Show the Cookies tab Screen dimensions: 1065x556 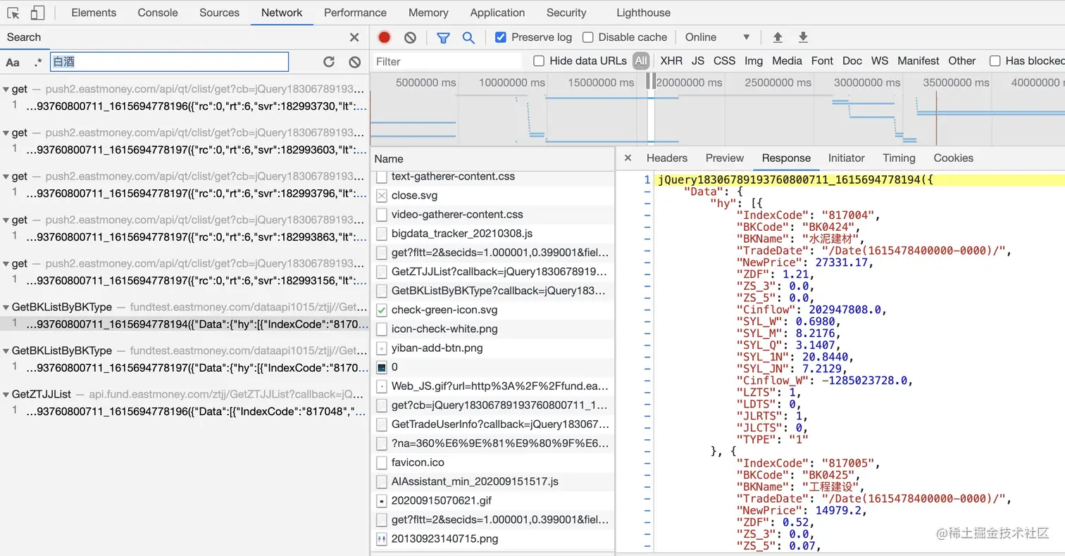(x=953, y=158)
